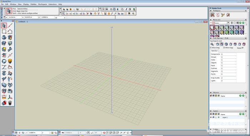Image resolution: width=250 pixels, height=136 pixels.
Task: Pick the red paint bucket tool
Action: (4, 103)
